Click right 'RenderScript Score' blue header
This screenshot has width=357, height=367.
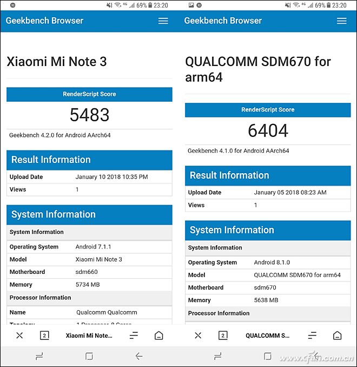268,110
